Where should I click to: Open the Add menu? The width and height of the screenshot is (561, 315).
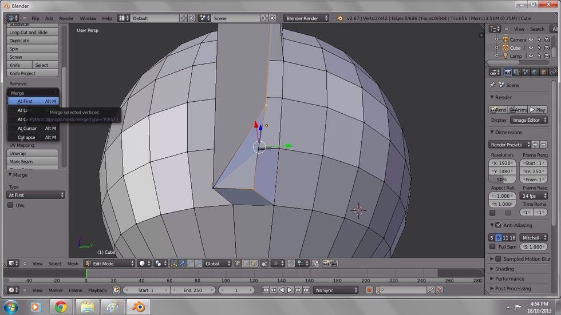(49, 18)
